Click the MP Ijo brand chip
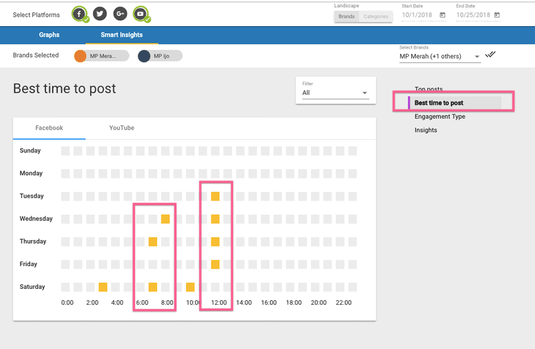This screenshot has height=349, width=535. click(x=160, y=56)
